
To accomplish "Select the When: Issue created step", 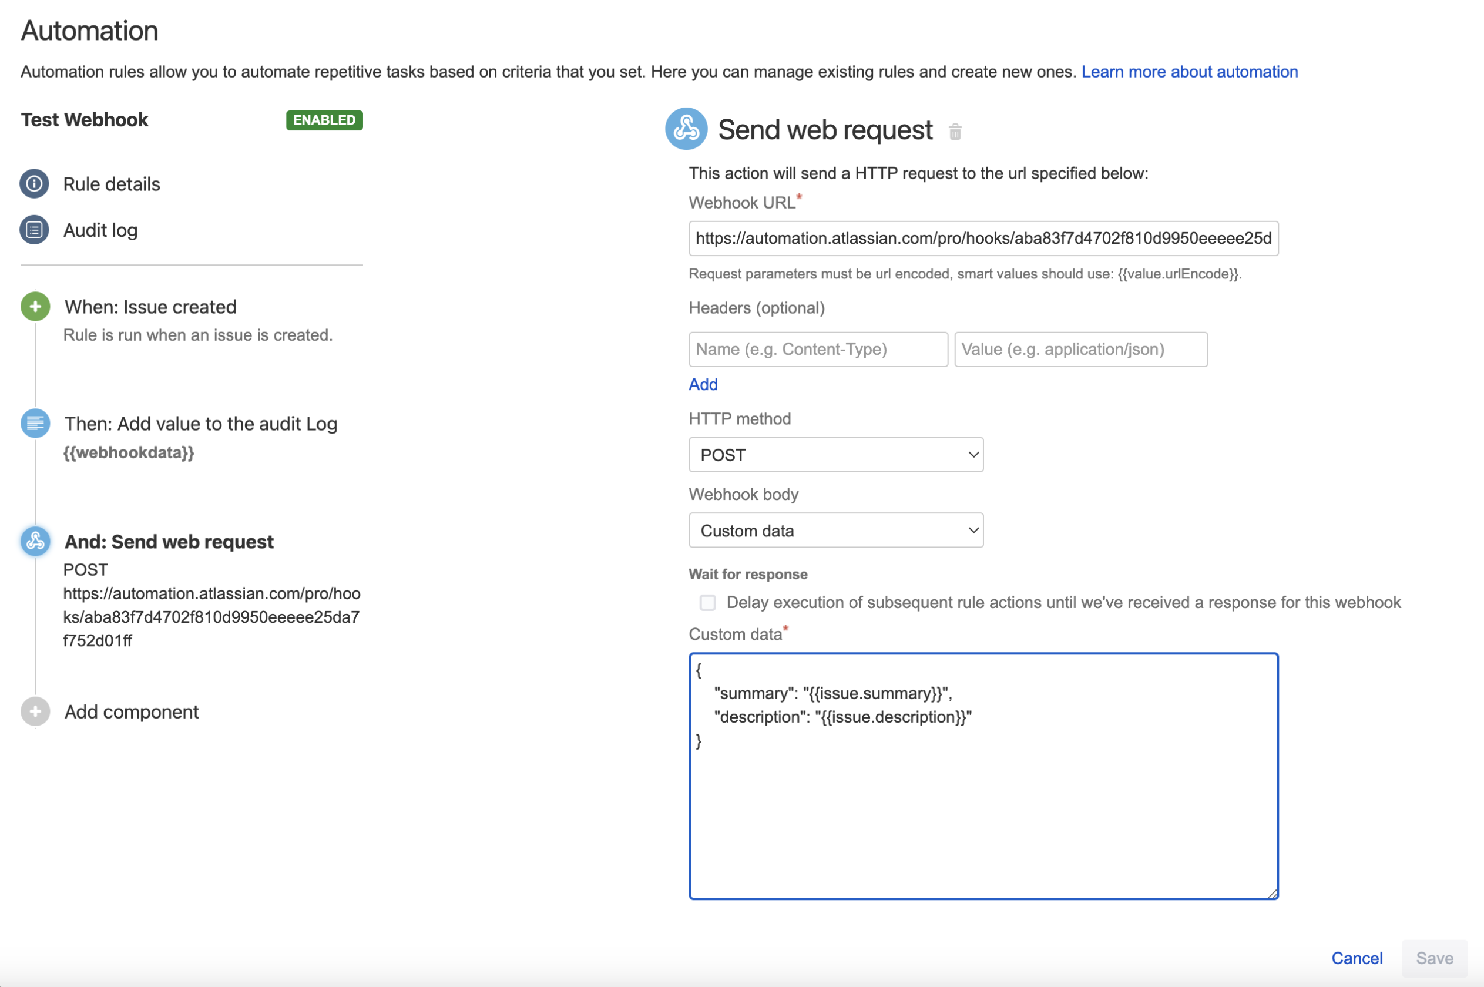I will 151,307.
